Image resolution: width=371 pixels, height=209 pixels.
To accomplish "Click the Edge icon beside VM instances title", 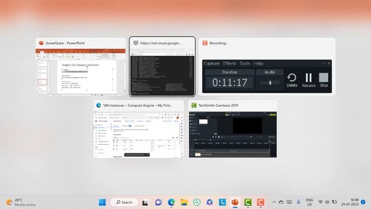I will 99,106.
